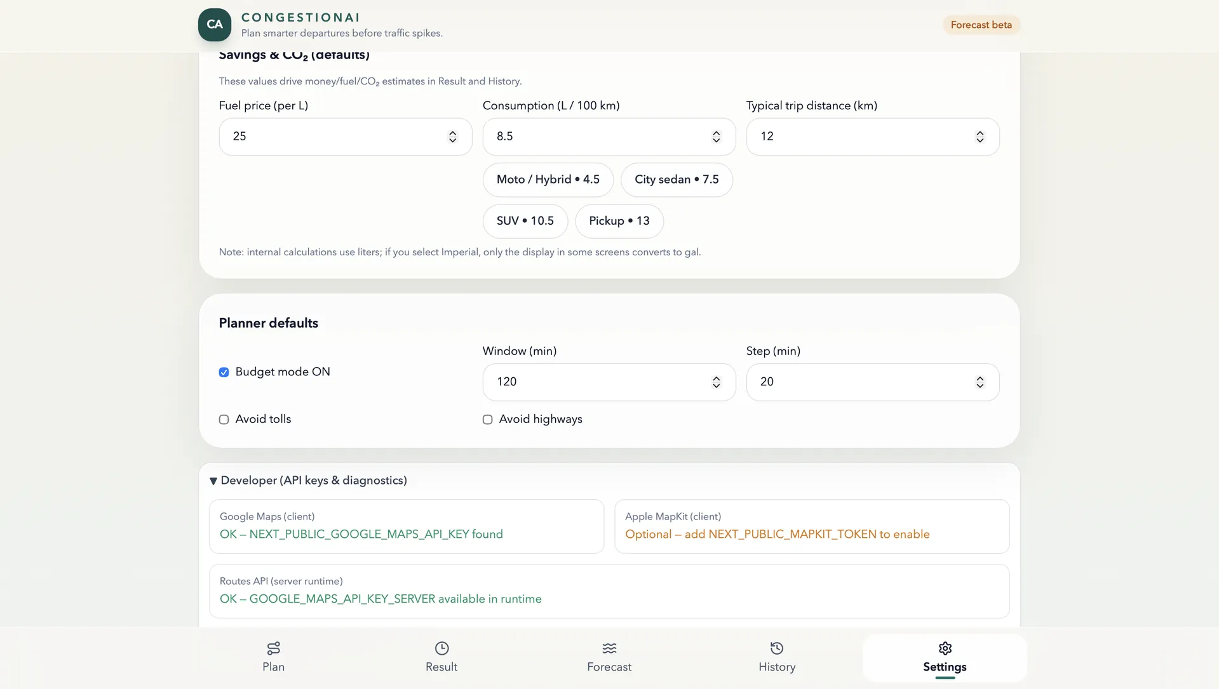Focus the Window field showing 120
1219x689 pixels.
click(x=609, y=382)
